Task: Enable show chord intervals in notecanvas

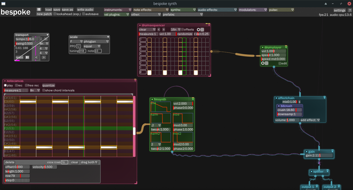Action: click(44, 90)
